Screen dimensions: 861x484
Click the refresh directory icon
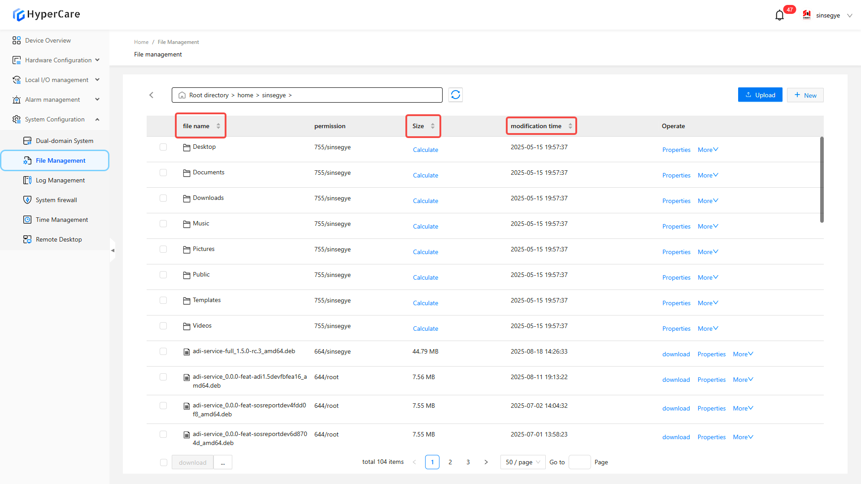[x=455, y=95]
